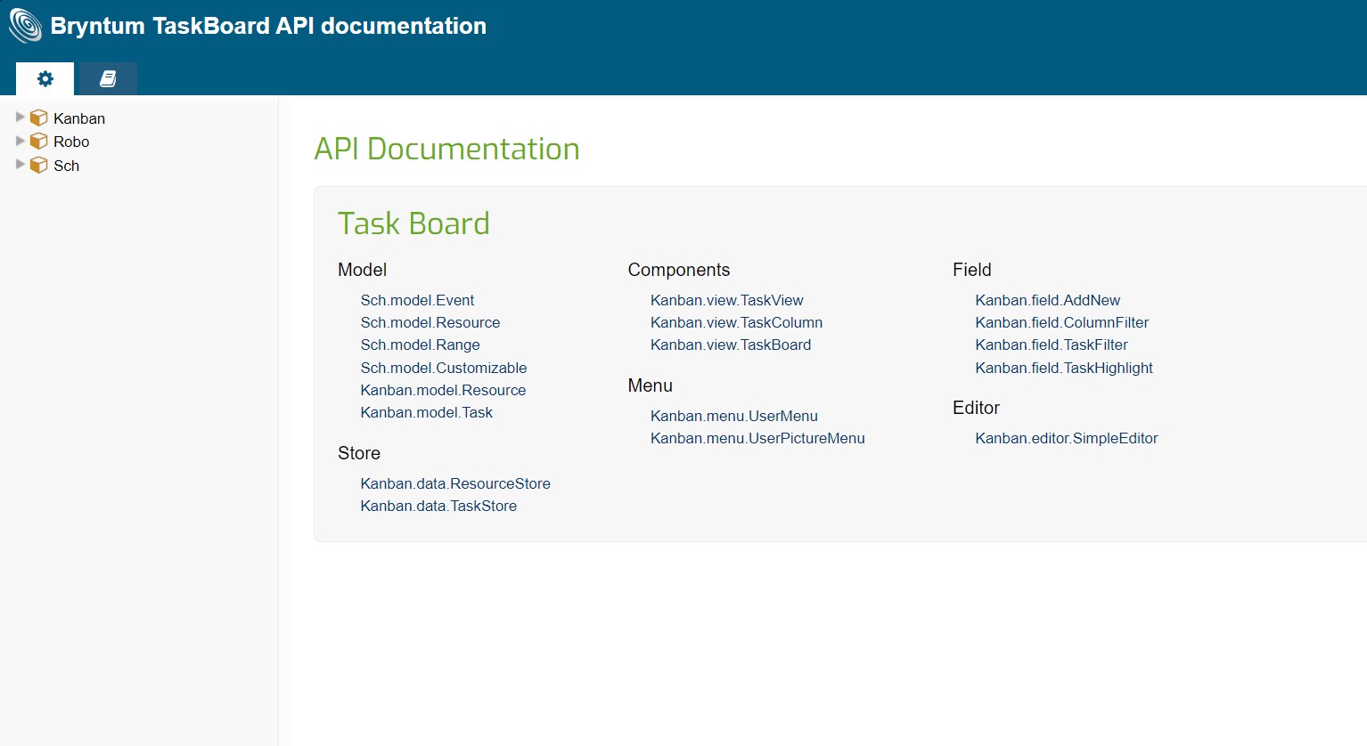Viewport: 1367px width, 746px height.
Task: Click the API Documentation heading
Action: 446,149
